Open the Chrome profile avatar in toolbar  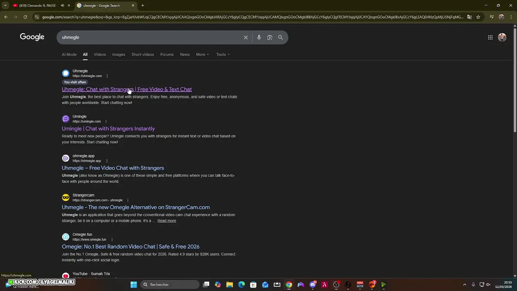pos(501,17)
